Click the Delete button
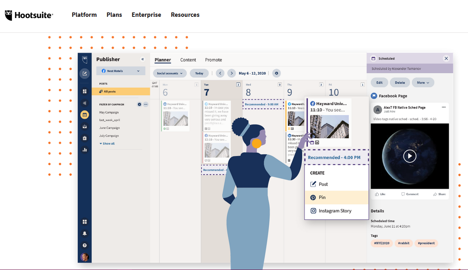Viewport: 468px width, 270px height. (x=400, y=83)
